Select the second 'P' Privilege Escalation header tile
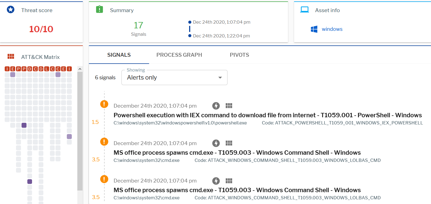 click(x=24, y=69)
